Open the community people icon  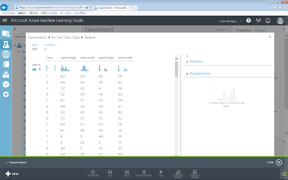[x=258, y=21]
